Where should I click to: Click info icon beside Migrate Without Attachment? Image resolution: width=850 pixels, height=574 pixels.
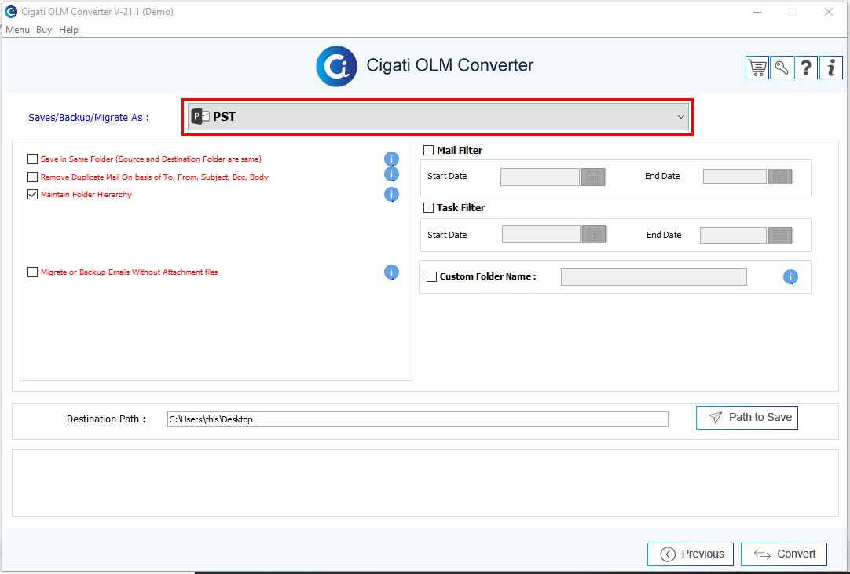[391, 272]
